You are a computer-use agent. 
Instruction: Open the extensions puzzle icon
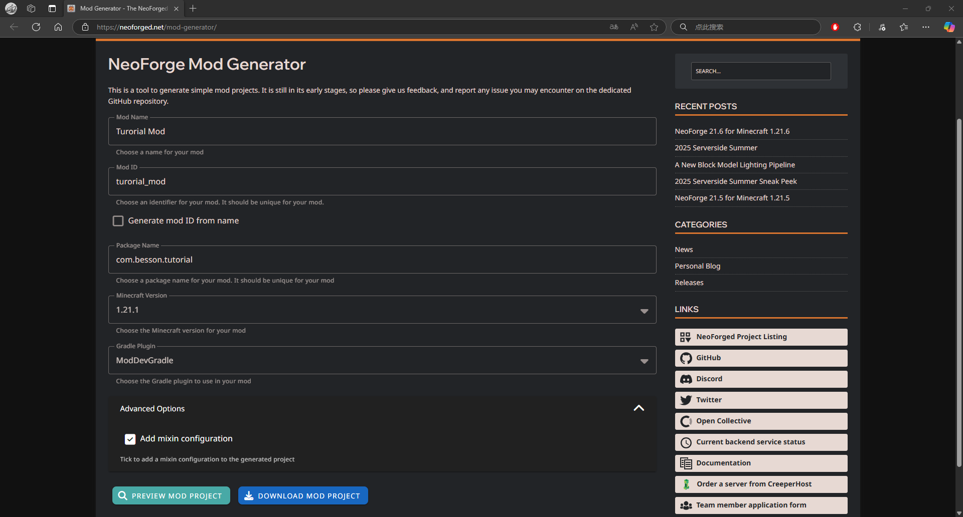coord(857,27)
